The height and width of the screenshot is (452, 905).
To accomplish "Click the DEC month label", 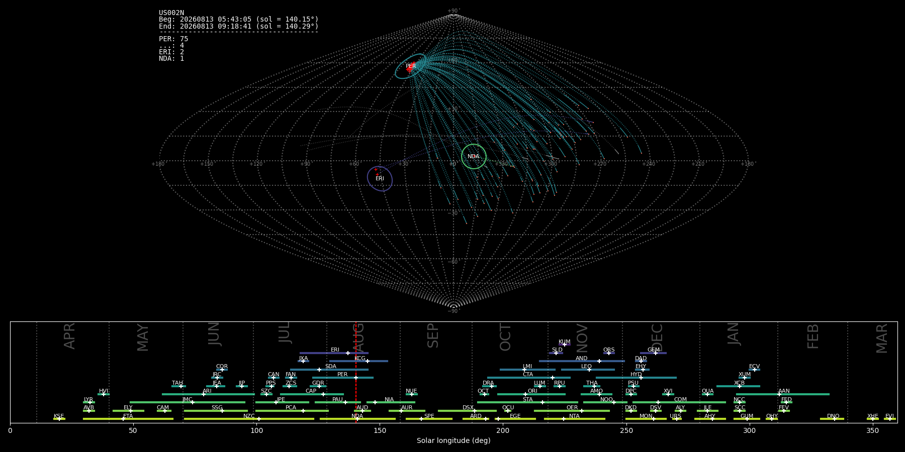I will pos(657,337).
